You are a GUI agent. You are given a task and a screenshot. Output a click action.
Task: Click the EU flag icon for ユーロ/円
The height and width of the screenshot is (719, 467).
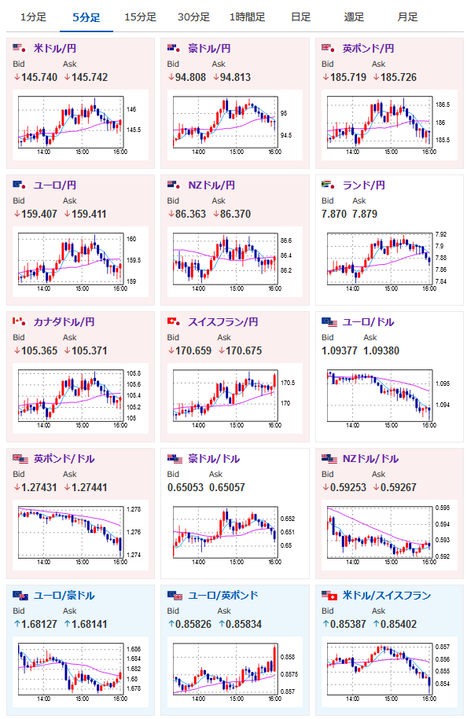pyautogui.click(x=20, y=185)
